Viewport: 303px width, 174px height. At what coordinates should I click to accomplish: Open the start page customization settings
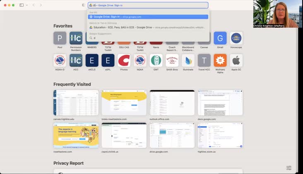[289, 168]
